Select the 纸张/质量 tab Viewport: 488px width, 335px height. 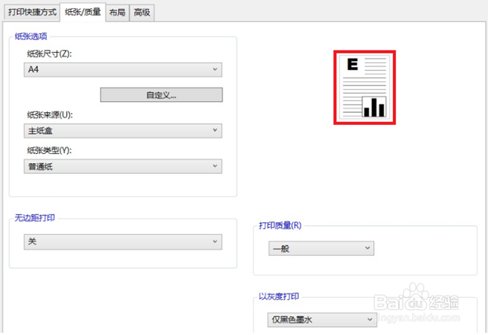83,13
